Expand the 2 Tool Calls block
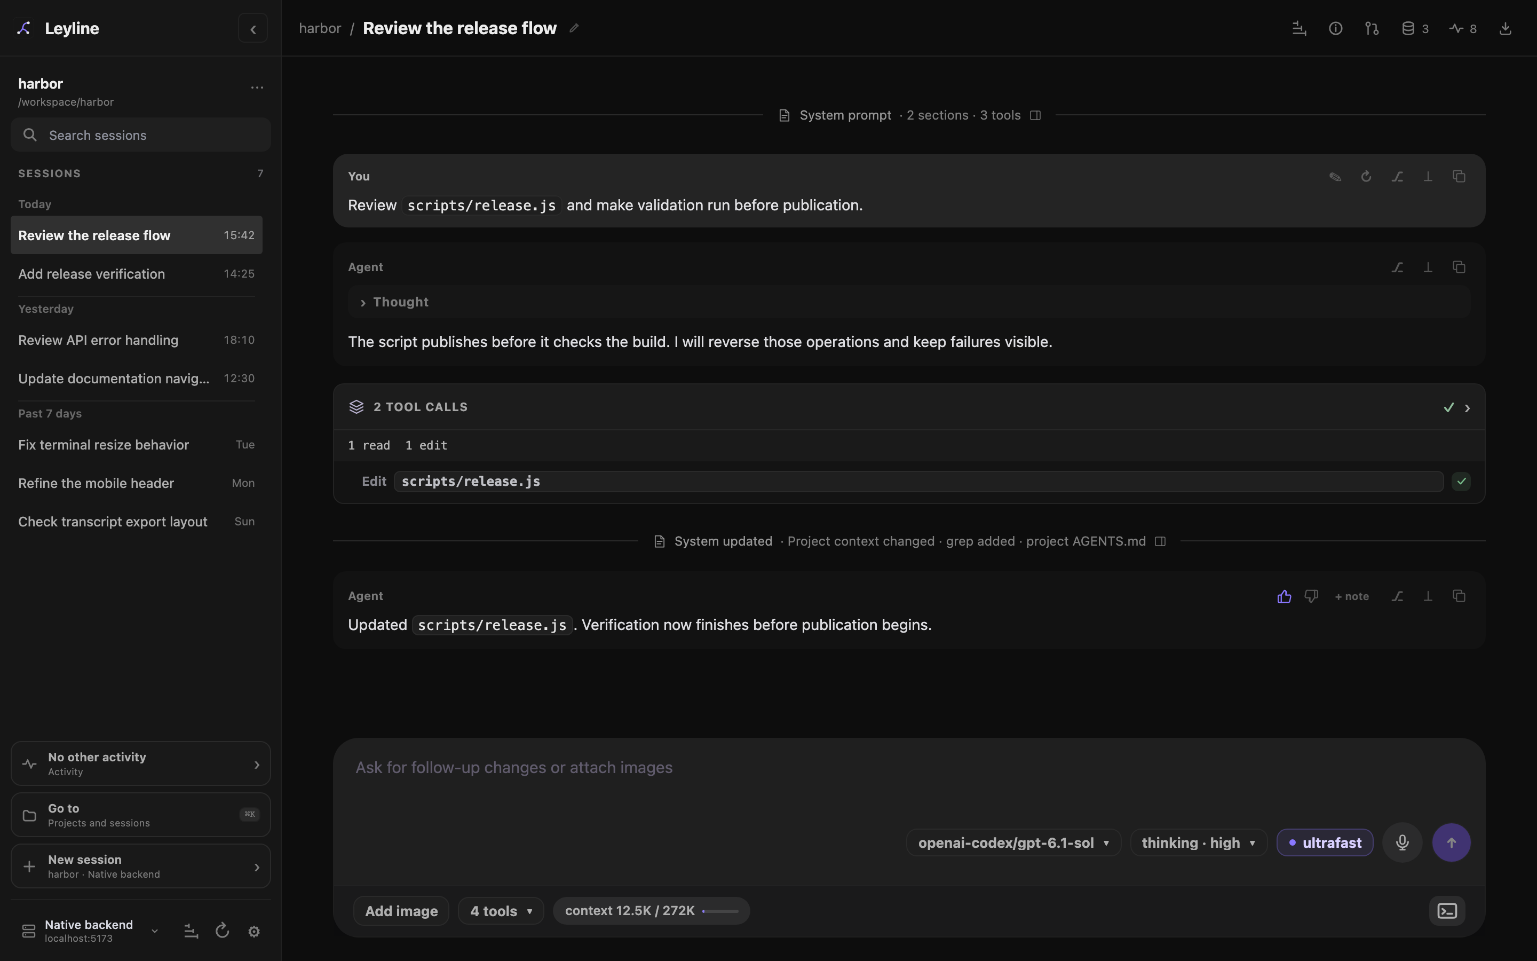 (909, 407)
